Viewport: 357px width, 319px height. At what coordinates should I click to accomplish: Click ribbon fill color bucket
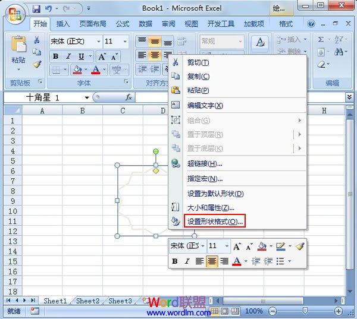[77, 70]
